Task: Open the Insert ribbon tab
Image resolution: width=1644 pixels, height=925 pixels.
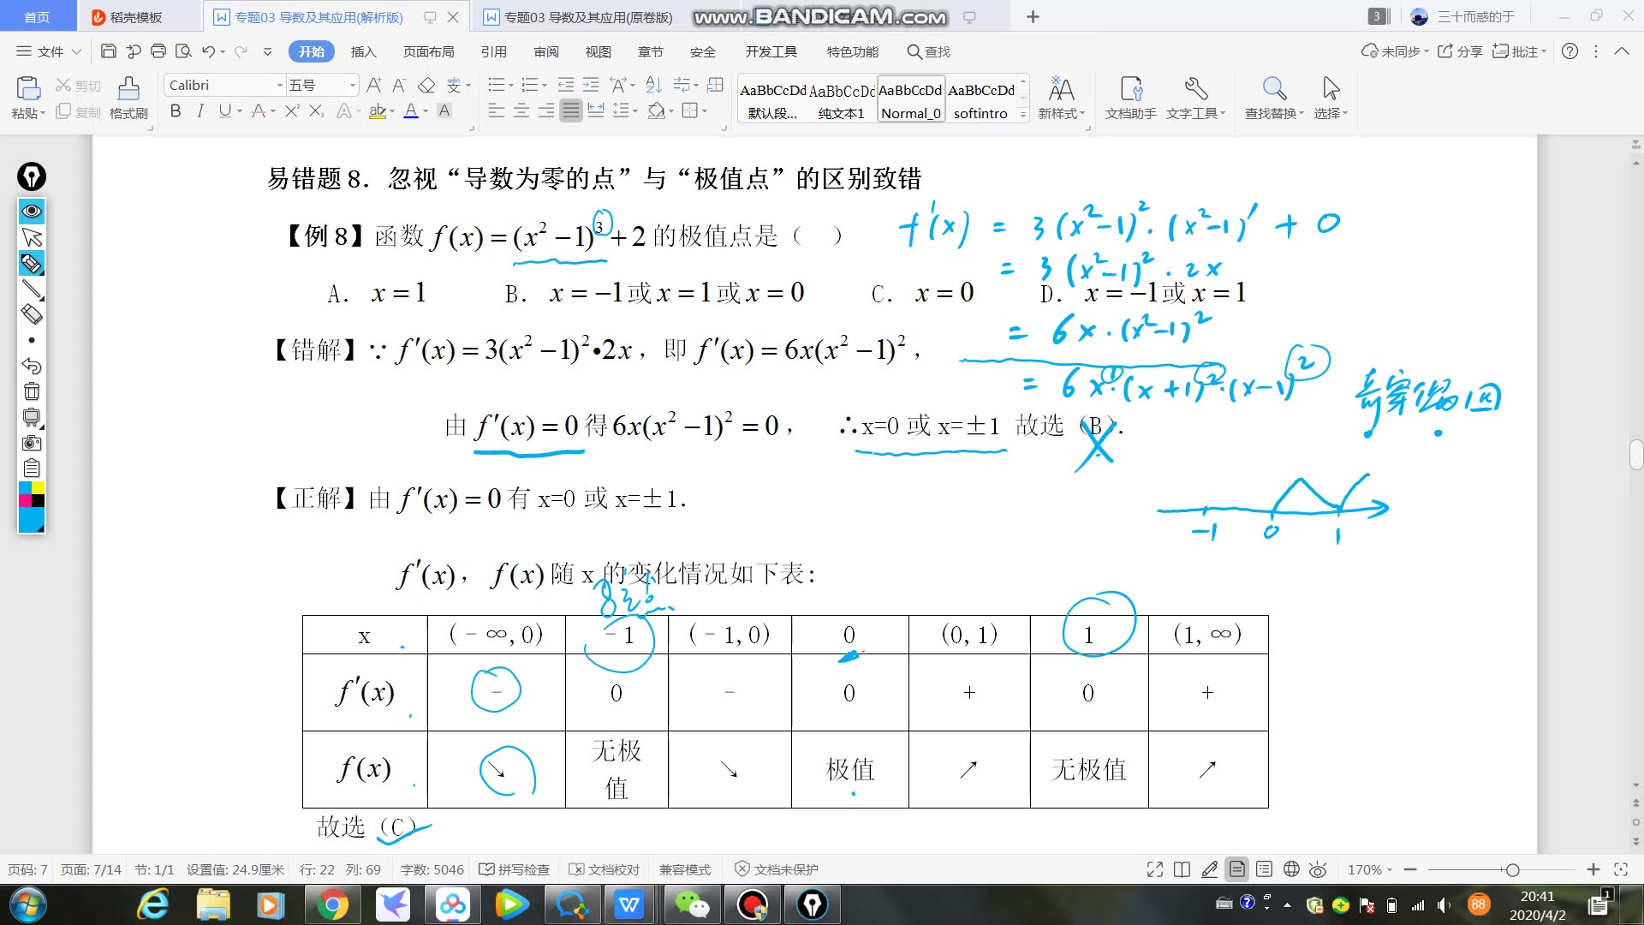Action: click(x=363, y=51)
